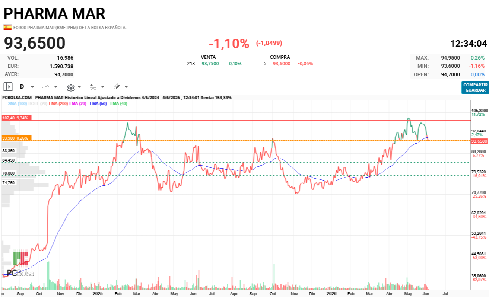
Task: Toggle the BOLL (20) indicator
Action: pos(38,103)
